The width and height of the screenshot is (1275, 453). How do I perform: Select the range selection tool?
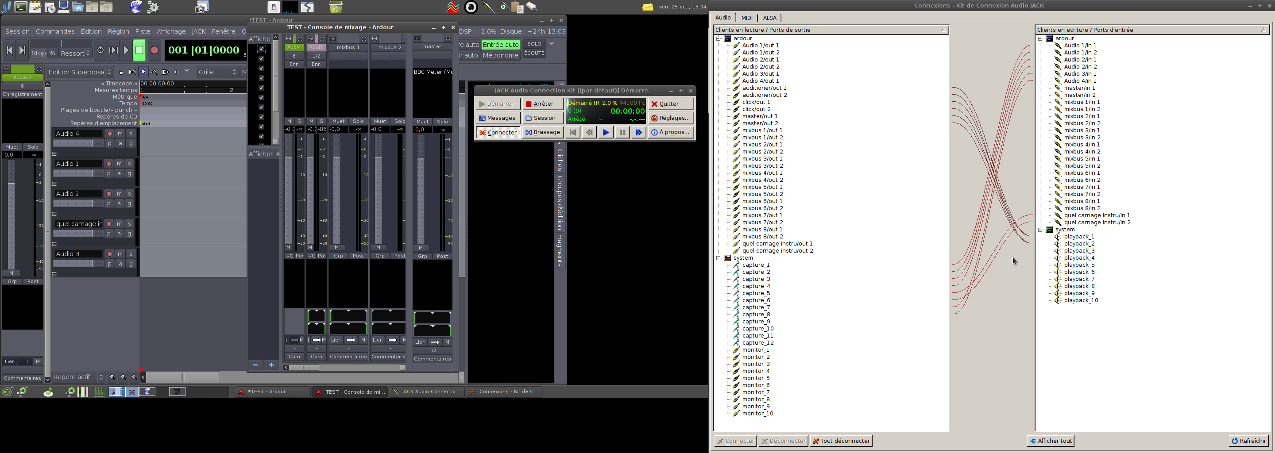(x=133, y=72)
